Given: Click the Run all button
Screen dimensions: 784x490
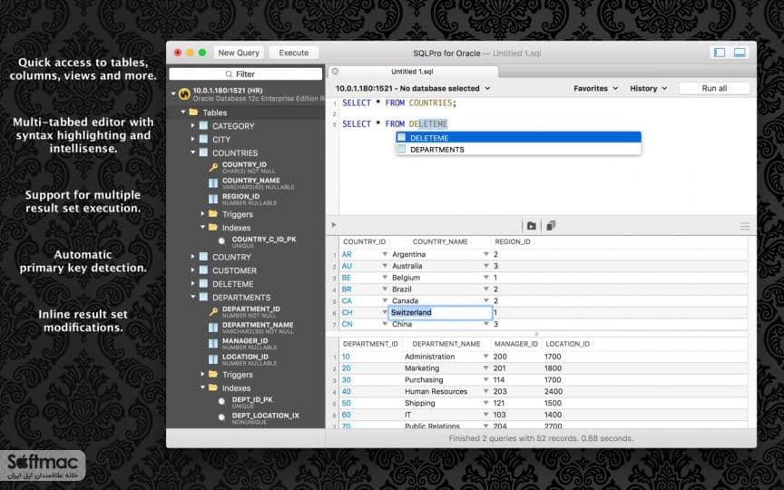Looking at the screenshot, I should click(714, 89).
